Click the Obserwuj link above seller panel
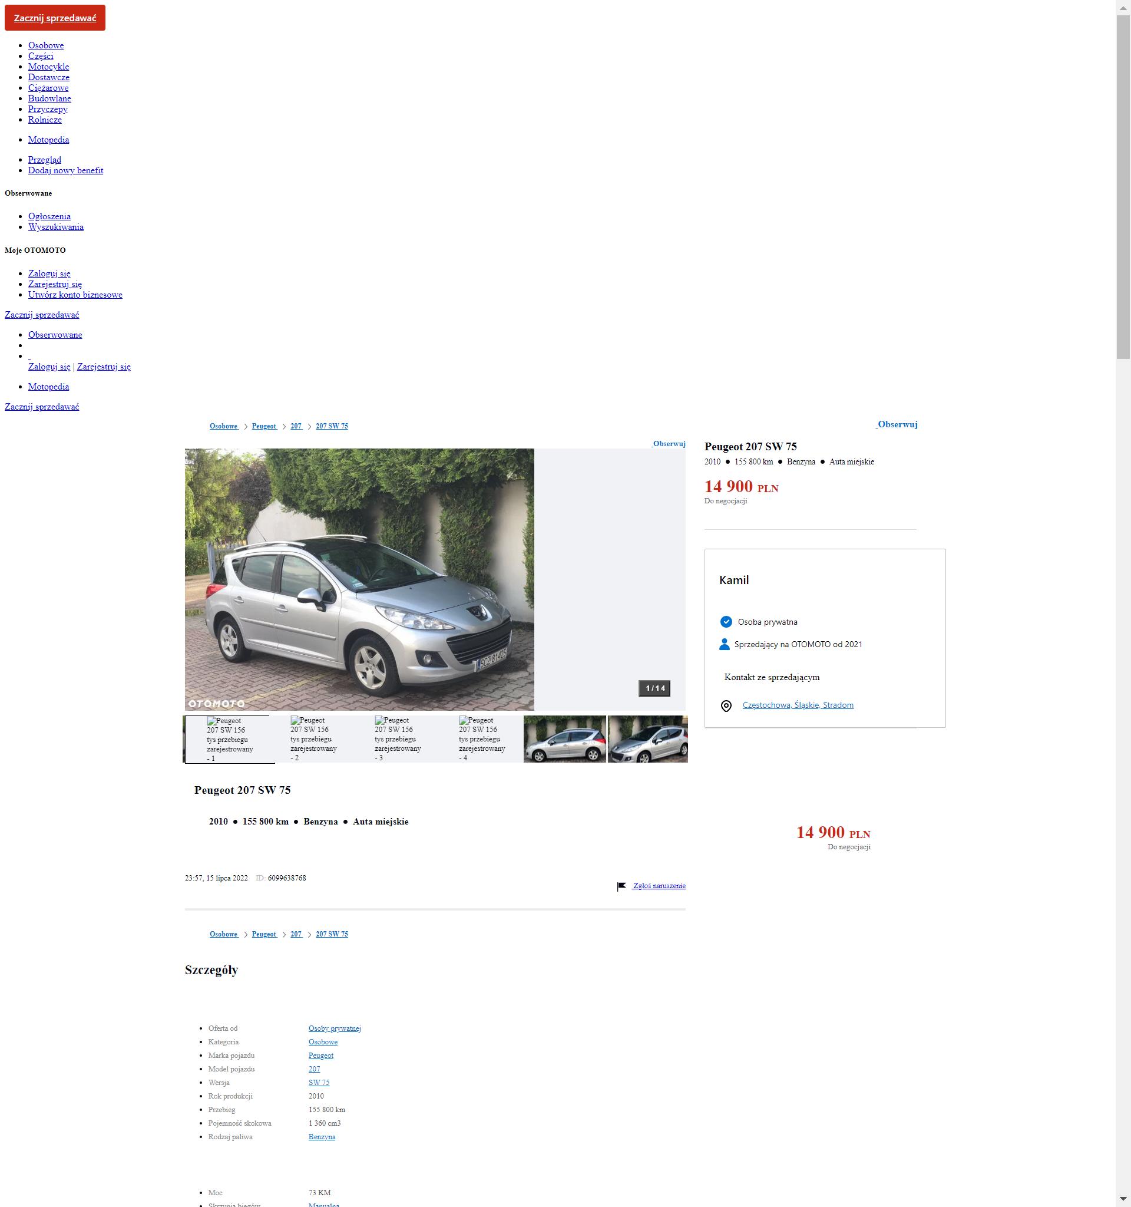The width and height of the screenshot is (1131, 1207). (x=897, y=424)
